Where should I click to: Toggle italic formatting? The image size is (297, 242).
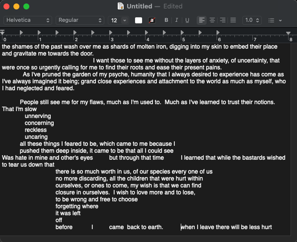click(176, 20)
